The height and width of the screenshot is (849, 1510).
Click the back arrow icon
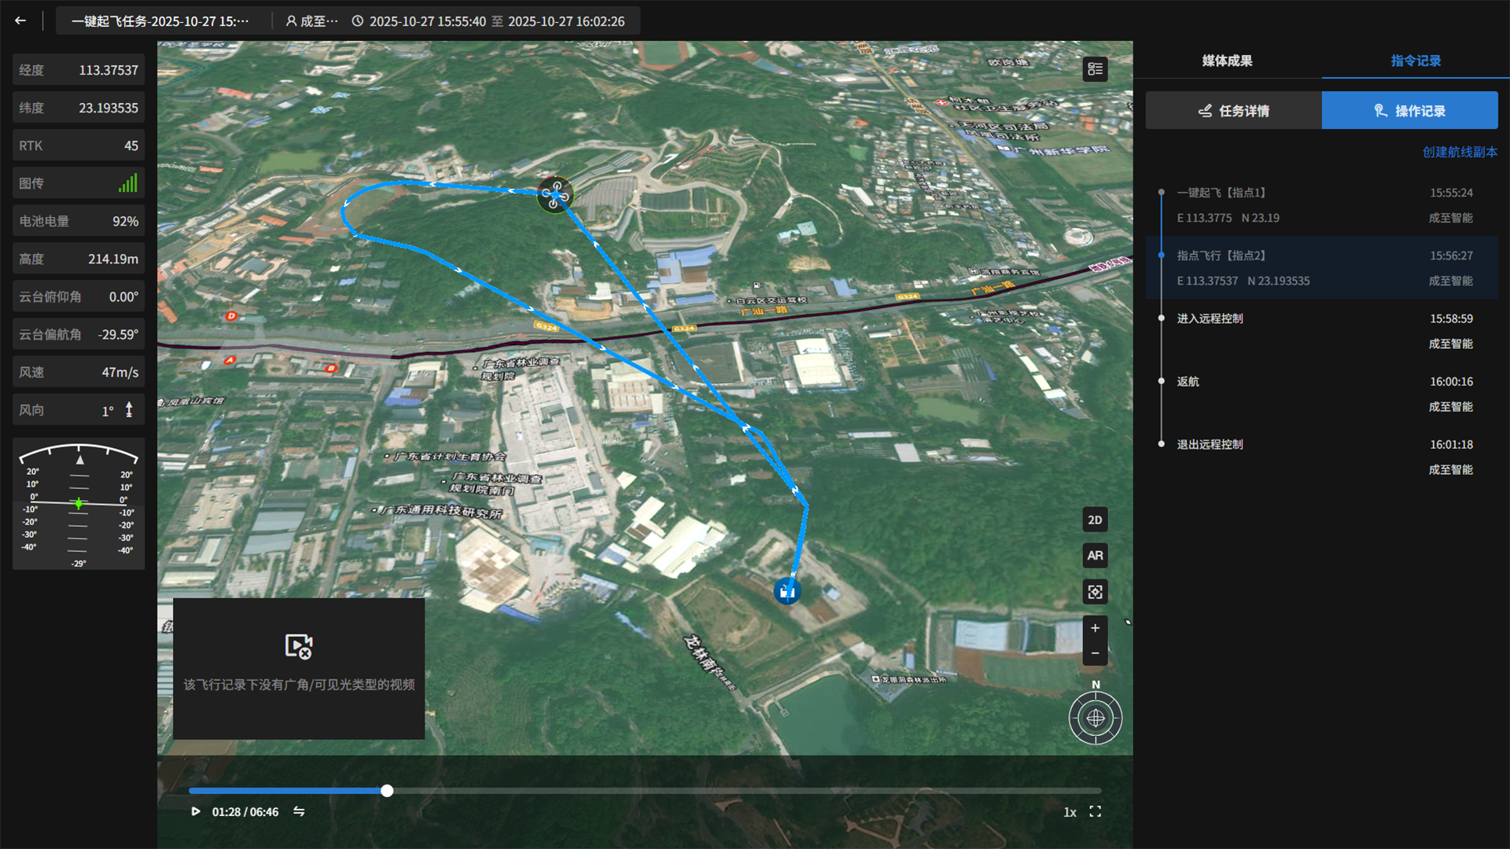20,21
